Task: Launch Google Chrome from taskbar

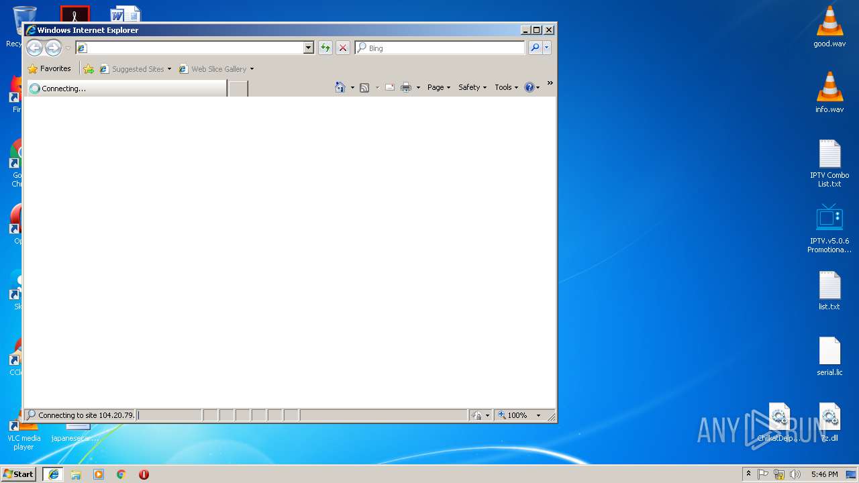Action: pos(121,474)
